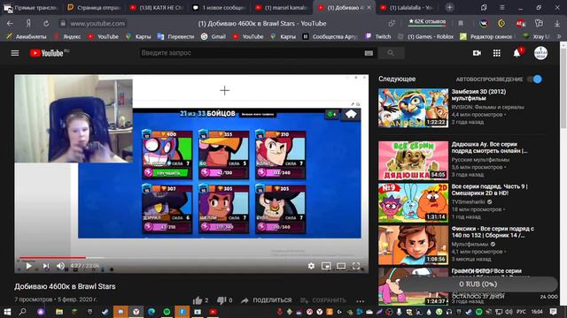Image resolution: width=567 pixels, height=318 pixels.
Task: Open the РУС language indicator
Action: [x=521, y=312]
